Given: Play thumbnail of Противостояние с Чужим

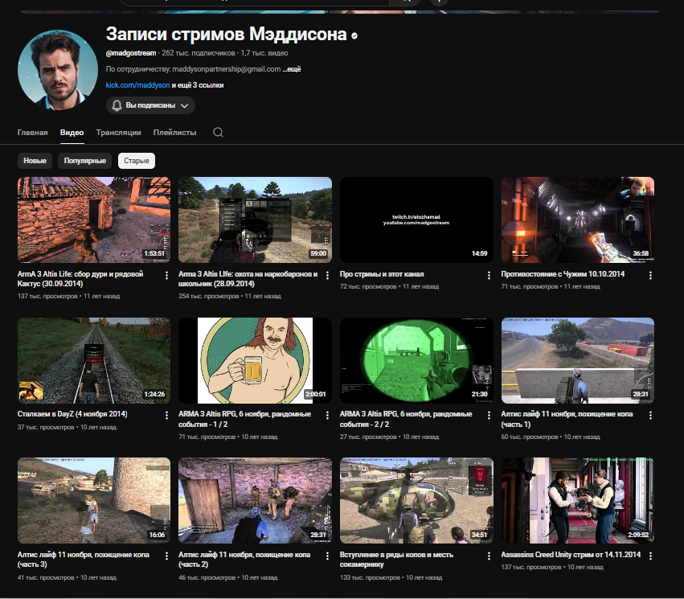Looking at the screenshot, I should pos(578,219).
